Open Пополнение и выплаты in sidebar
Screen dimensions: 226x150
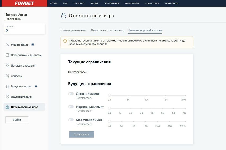click(x=24, y=55)
